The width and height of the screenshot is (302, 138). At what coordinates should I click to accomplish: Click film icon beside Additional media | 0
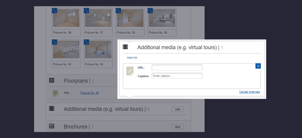pos(52,108)
